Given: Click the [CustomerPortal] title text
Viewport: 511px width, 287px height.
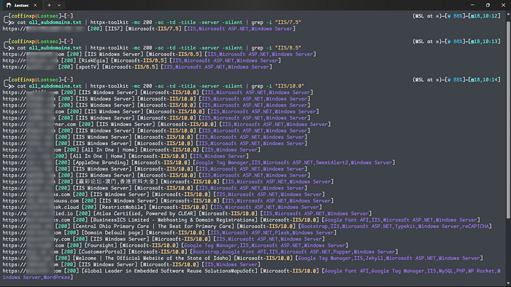Looking at the screenshot, I should pyautogui.click(x=101, y=252).
